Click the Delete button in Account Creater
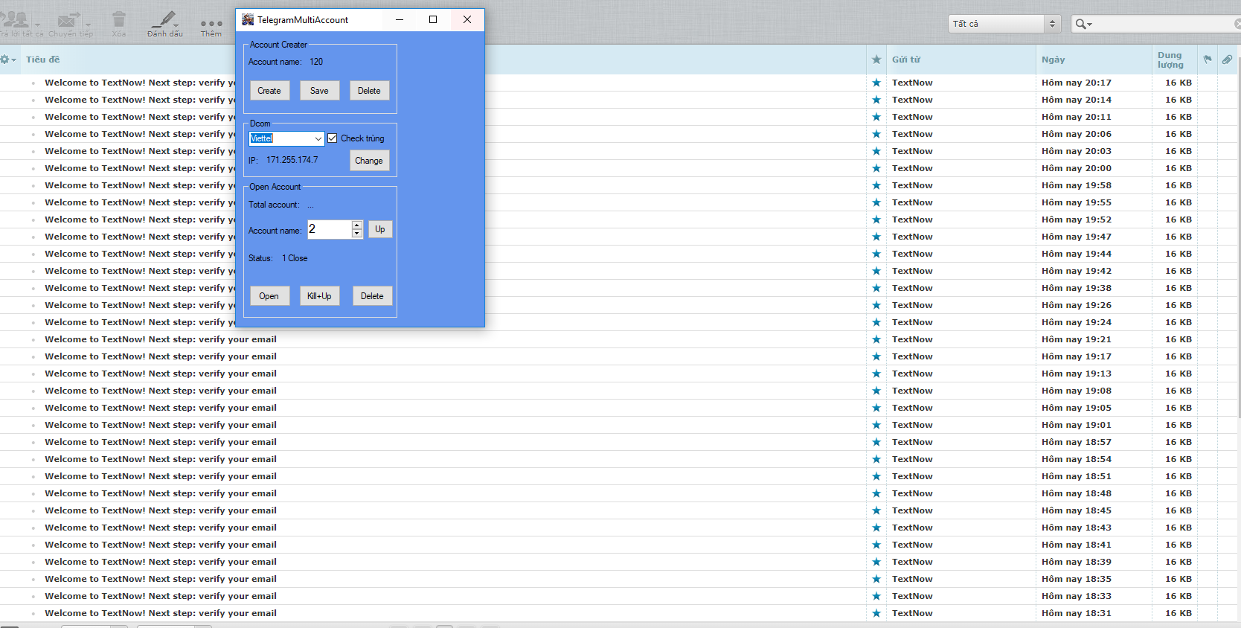The height and width of the screenshot is (628, 1241). pyautogui.click(x=369, y=91)
